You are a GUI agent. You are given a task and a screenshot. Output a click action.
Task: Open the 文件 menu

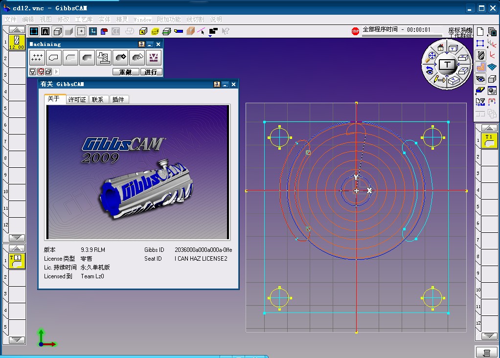10,20
